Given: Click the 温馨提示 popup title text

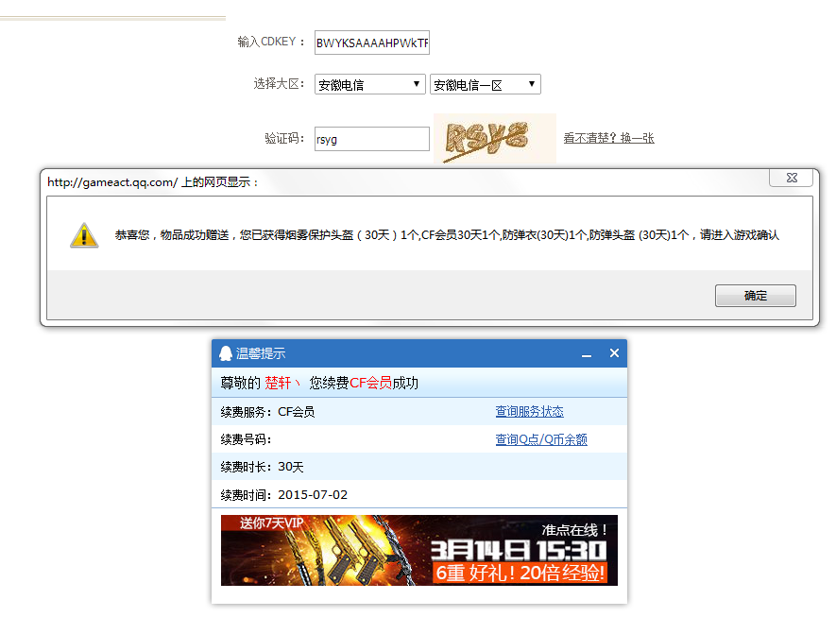Looking at the screenshot, I should tap(261, 353).
